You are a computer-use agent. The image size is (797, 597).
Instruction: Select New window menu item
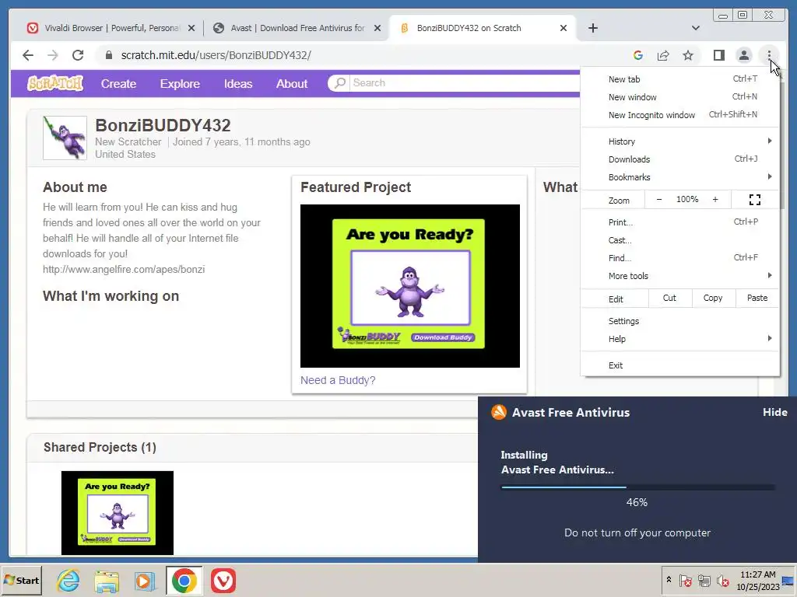click(680, 96)
